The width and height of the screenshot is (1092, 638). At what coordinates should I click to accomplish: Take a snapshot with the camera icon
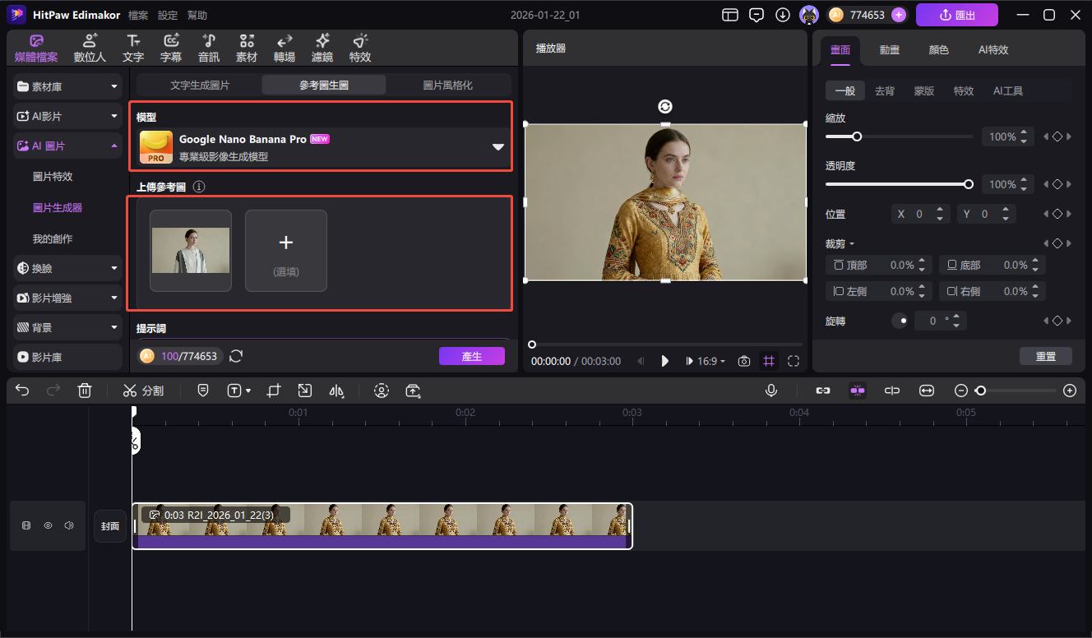coord(744,361)
